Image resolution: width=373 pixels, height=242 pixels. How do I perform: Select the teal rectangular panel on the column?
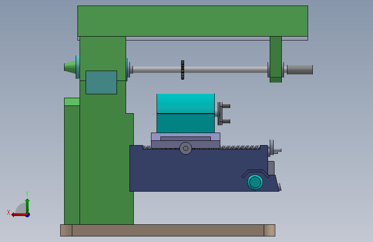pos(102,82)
